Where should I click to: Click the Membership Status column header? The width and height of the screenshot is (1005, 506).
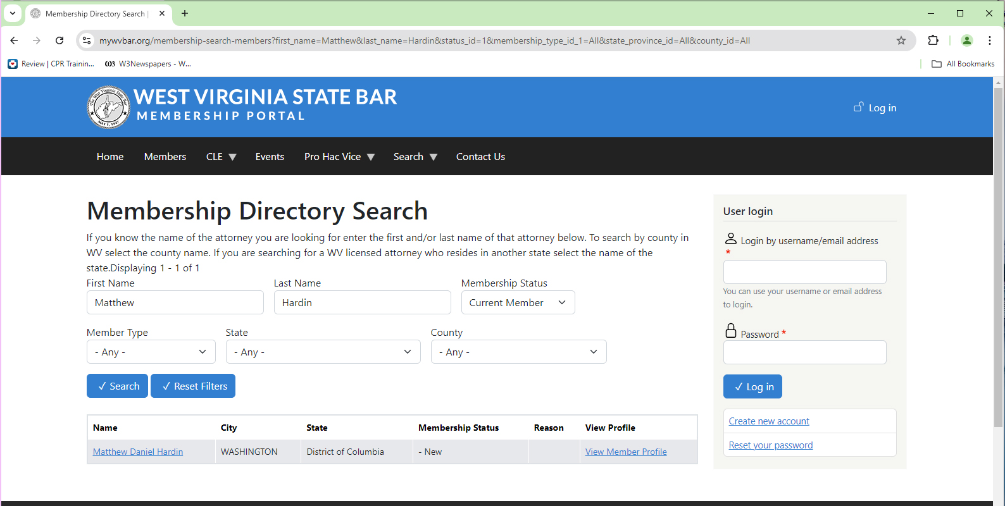pyautogui.click(x=459, y=428)
